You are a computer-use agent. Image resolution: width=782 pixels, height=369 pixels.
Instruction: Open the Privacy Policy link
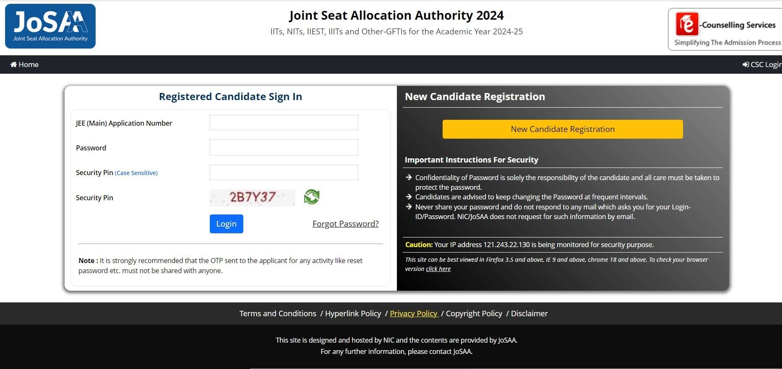point(413,313)
